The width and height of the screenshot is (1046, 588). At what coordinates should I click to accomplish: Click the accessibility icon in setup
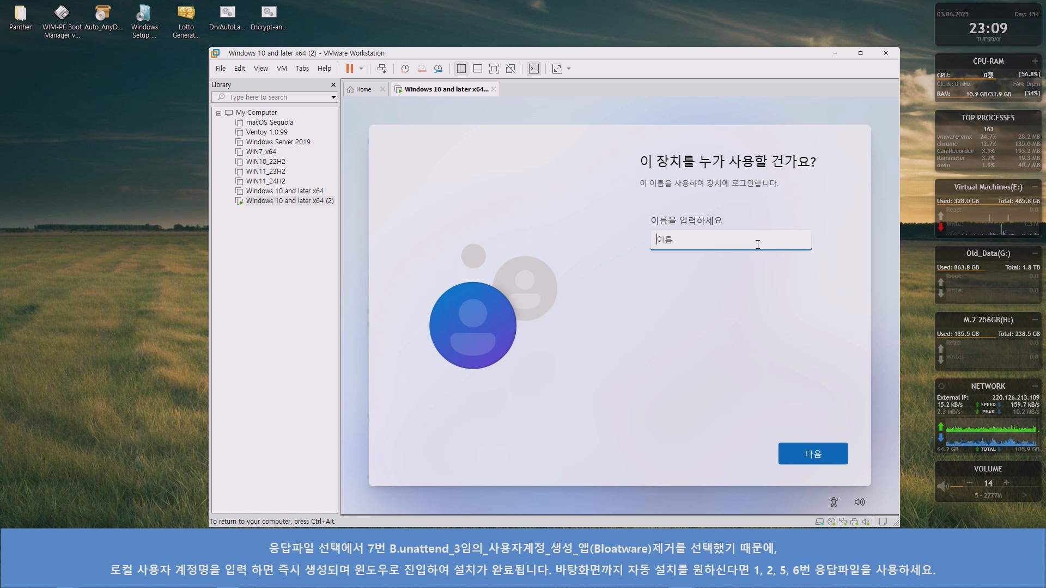pyautogui.click(x=834, y=502)
